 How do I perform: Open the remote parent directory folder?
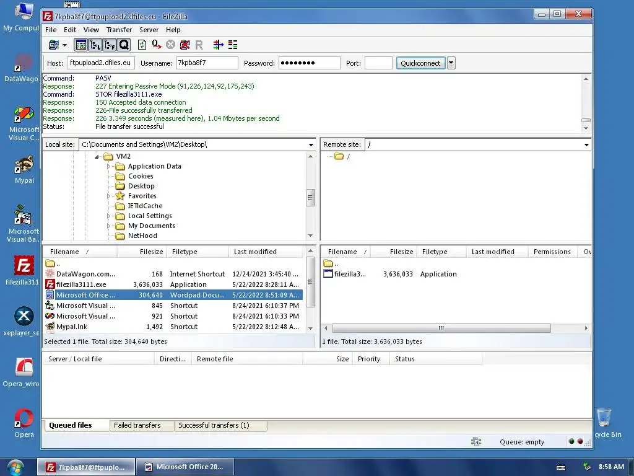(328, 263)
